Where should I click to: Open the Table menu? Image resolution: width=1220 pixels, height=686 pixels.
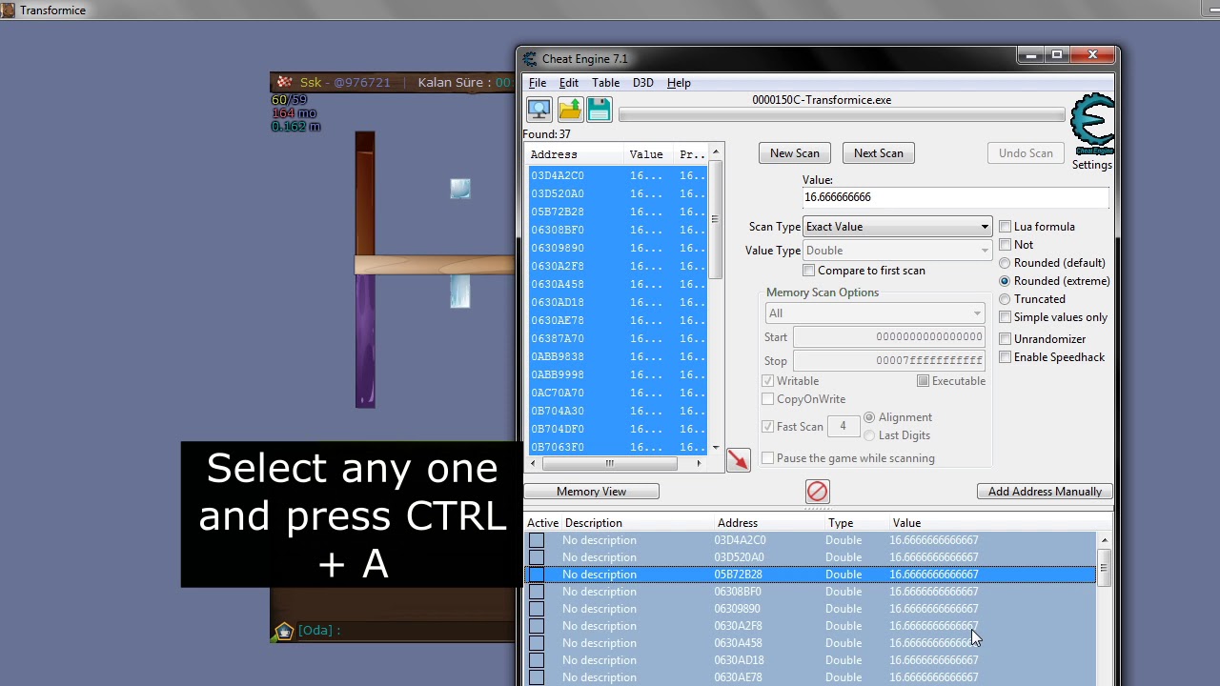click(606, 83)
